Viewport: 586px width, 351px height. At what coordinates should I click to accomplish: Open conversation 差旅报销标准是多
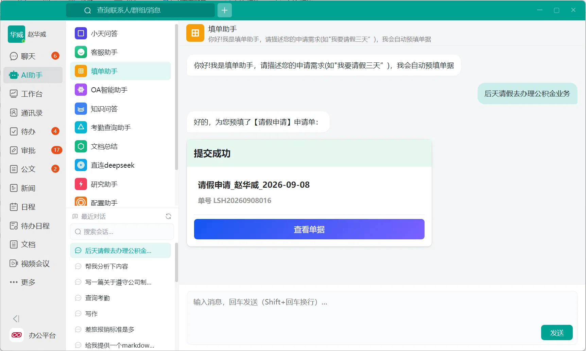(120, 329)
